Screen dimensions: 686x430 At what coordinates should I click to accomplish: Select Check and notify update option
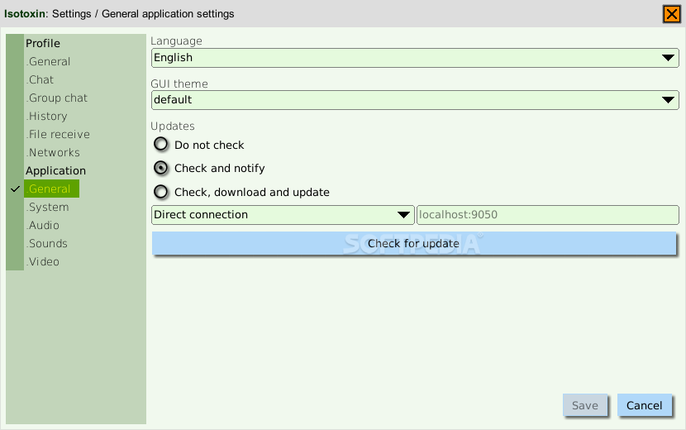[x=161, y=168]
